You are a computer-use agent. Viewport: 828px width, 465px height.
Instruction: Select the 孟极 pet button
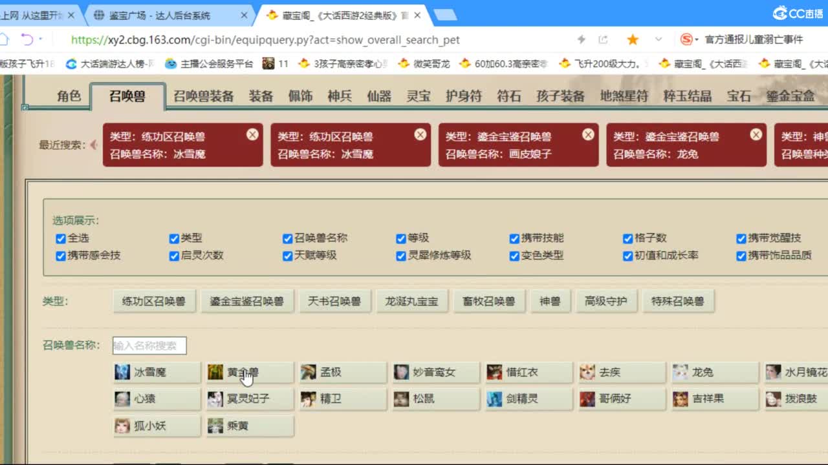[x=343, y=372]
